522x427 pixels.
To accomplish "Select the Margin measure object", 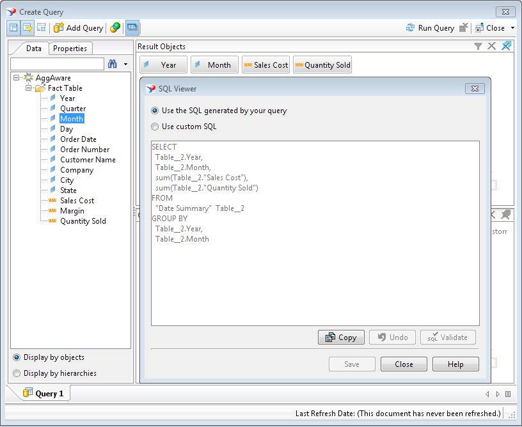I will tap(72, 211).
